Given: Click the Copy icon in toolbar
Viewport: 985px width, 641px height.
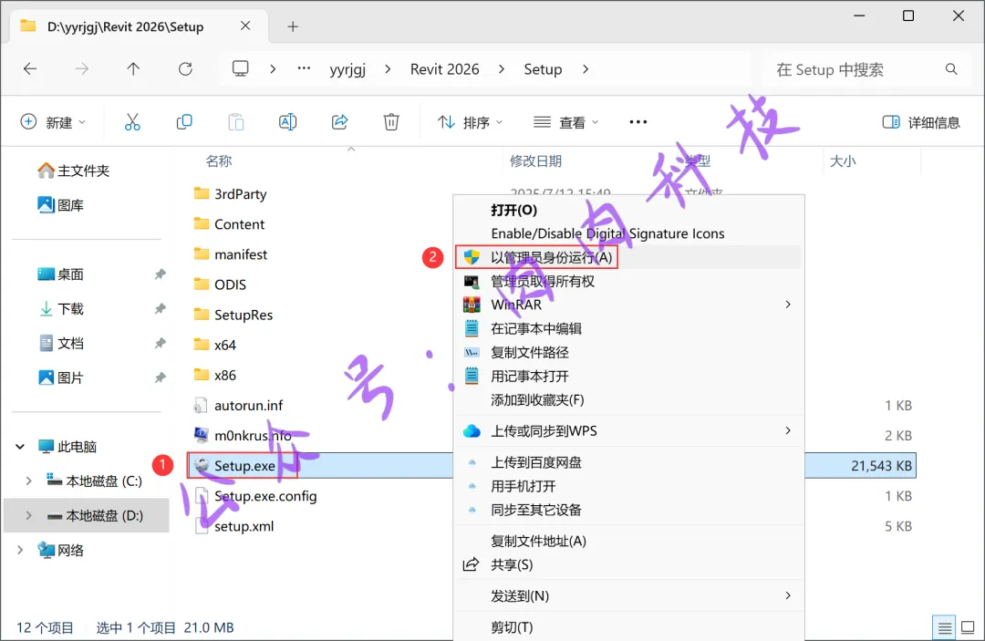Looking at the screenshot, I should (184, 122).
